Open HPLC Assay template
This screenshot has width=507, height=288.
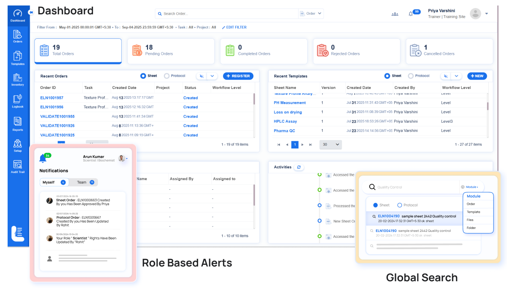[x=285, y=121]
